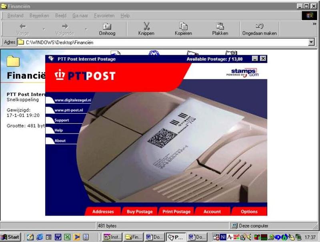This screenshot has height=242, width=320.
Task: Switch to last Do... Word taskbar button
Action: (x=197, y=237)
